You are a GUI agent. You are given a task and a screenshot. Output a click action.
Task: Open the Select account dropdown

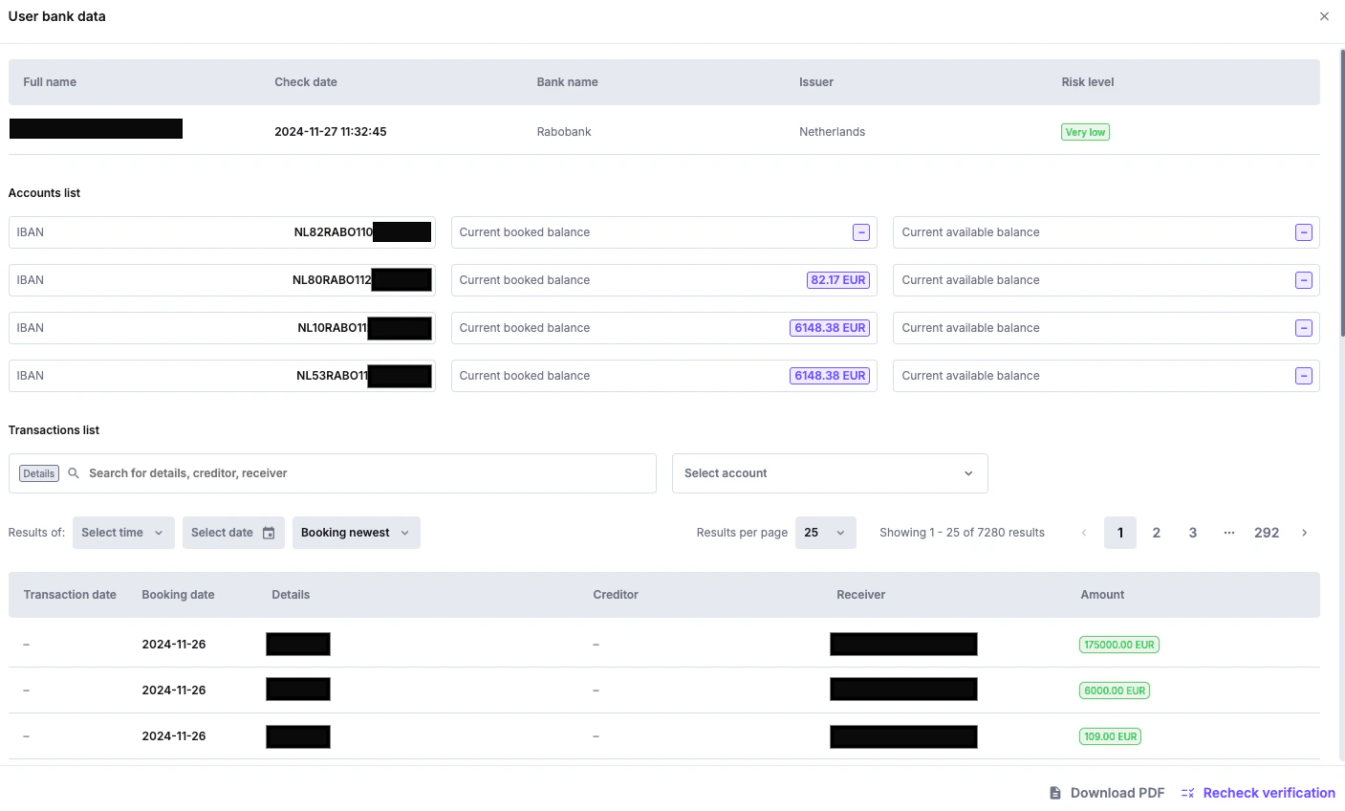click(x=830, y=473)
